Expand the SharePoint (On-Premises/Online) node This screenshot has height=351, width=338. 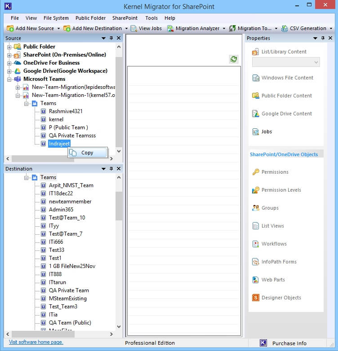click(9, 55)
